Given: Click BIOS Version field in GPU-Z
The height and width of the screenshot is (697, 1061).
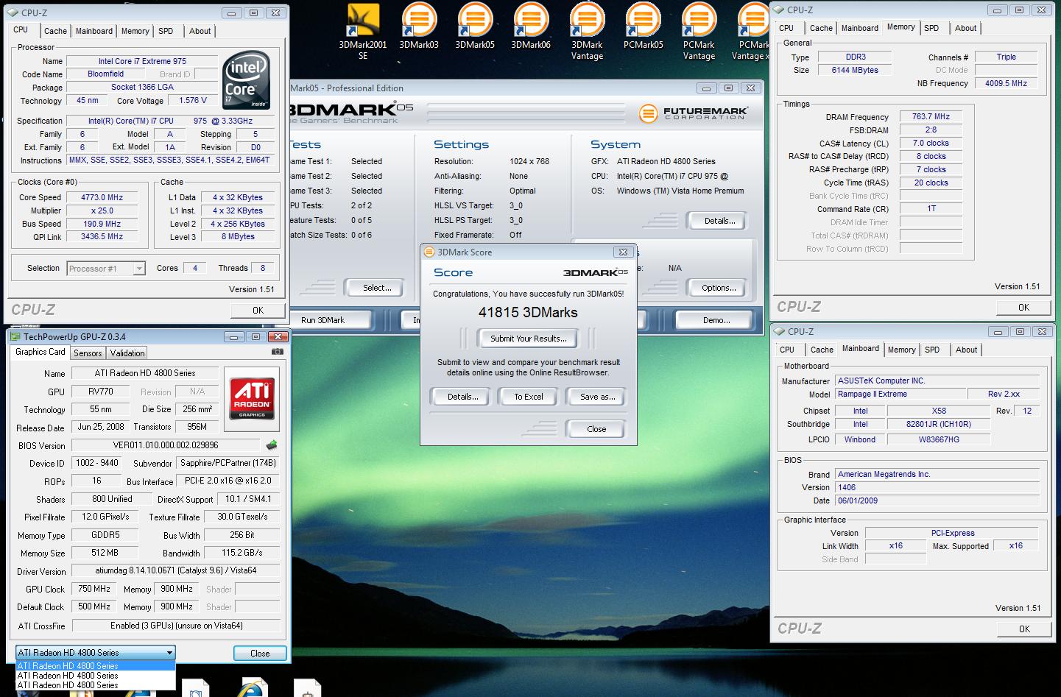Looking at the screenshot, I should [x=165, y=445].
